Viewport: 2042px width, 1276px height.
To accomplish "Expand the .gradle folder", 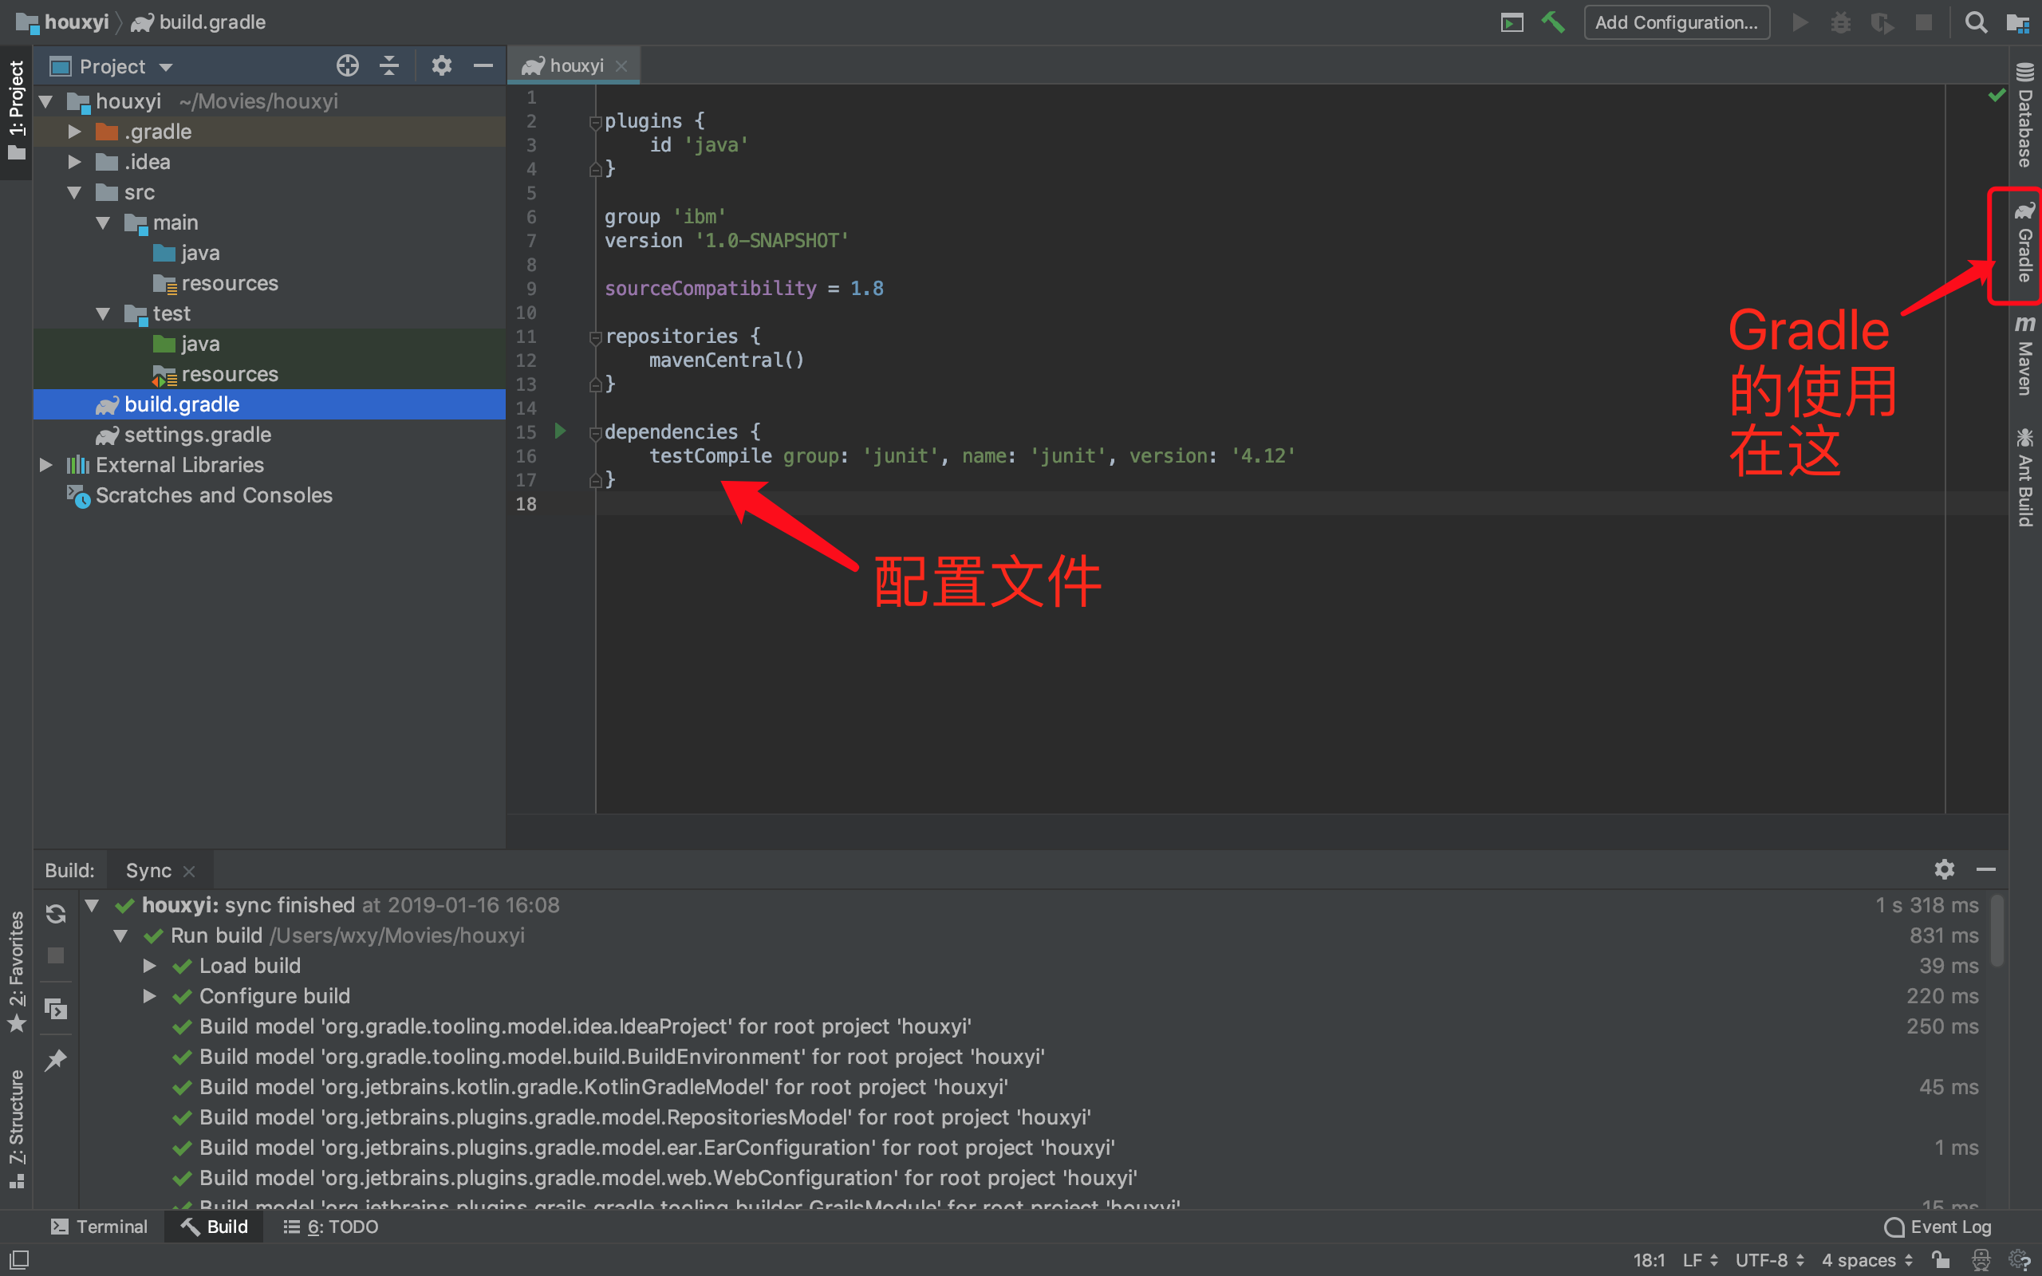I will 74,132.
